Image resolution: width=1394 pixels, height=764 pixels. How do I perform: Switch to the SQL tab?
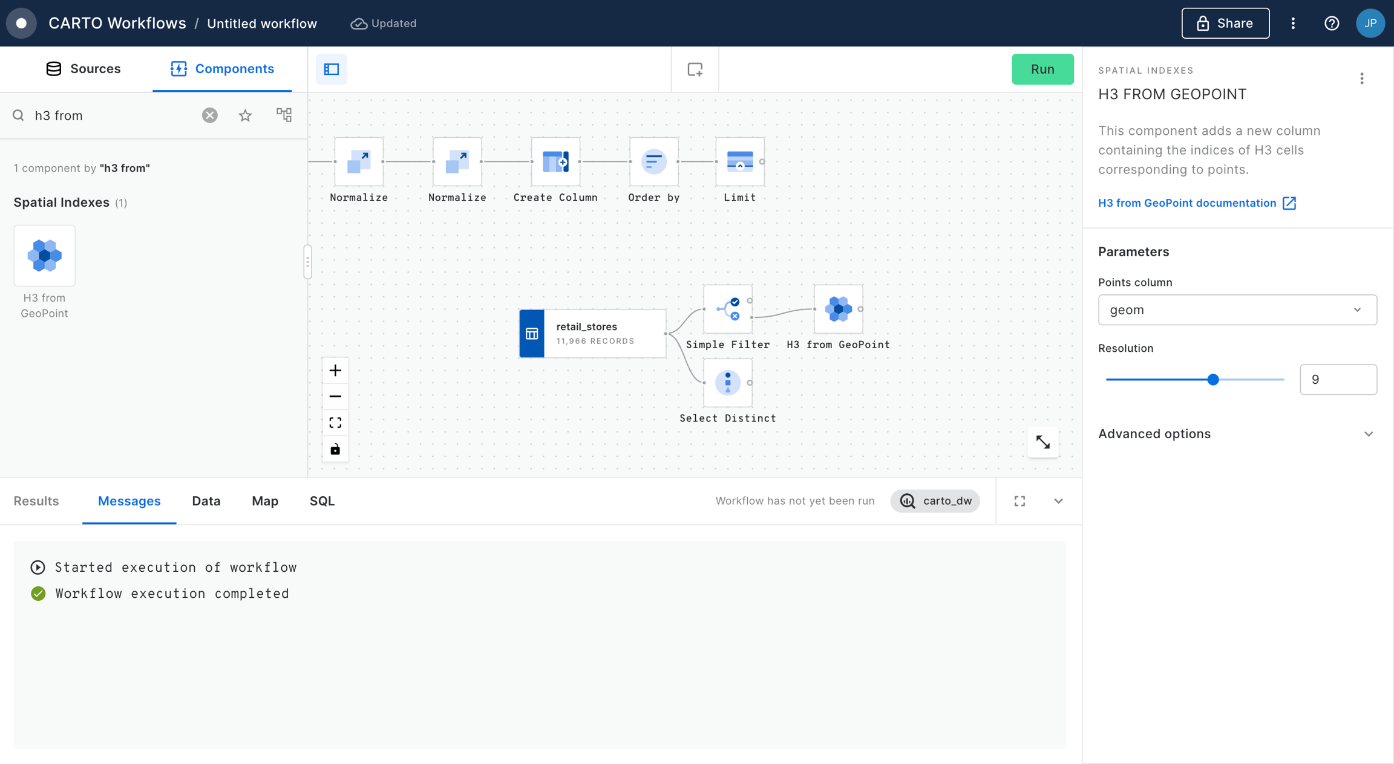pos(322,501)
